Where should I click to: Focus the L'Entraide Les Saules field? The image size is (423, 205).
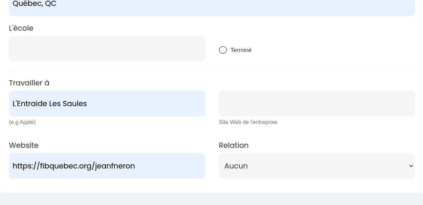click(107, 103)
